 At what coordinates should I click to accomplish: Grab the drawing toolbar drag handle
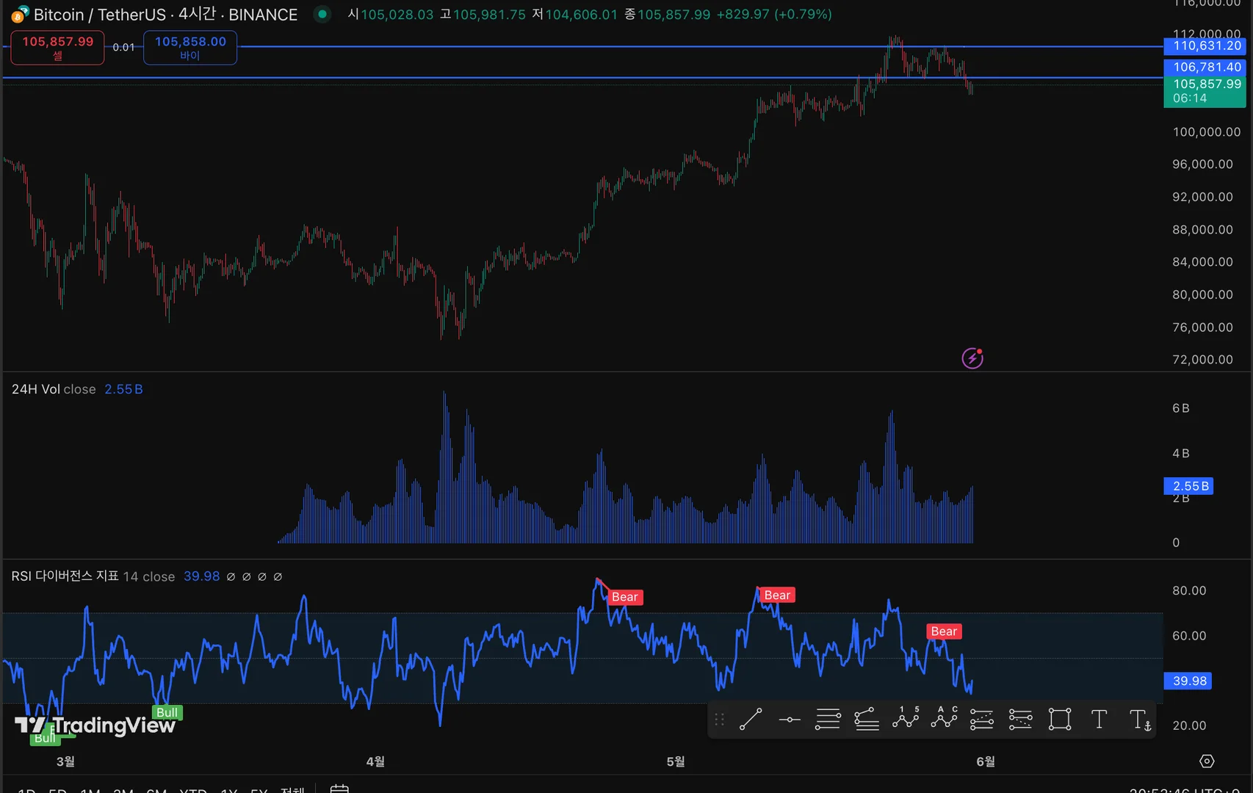click(720, 720)
